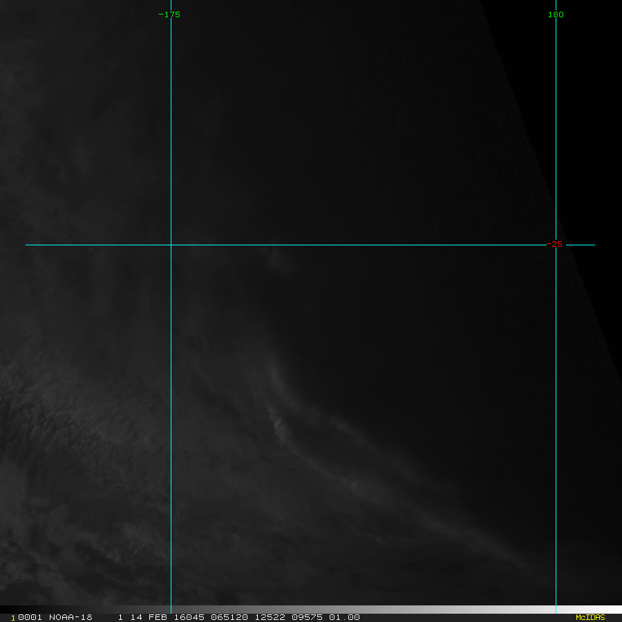Click the 12522 line value
The width and height of the screenshot is (622, 622).
coord(270,617)
